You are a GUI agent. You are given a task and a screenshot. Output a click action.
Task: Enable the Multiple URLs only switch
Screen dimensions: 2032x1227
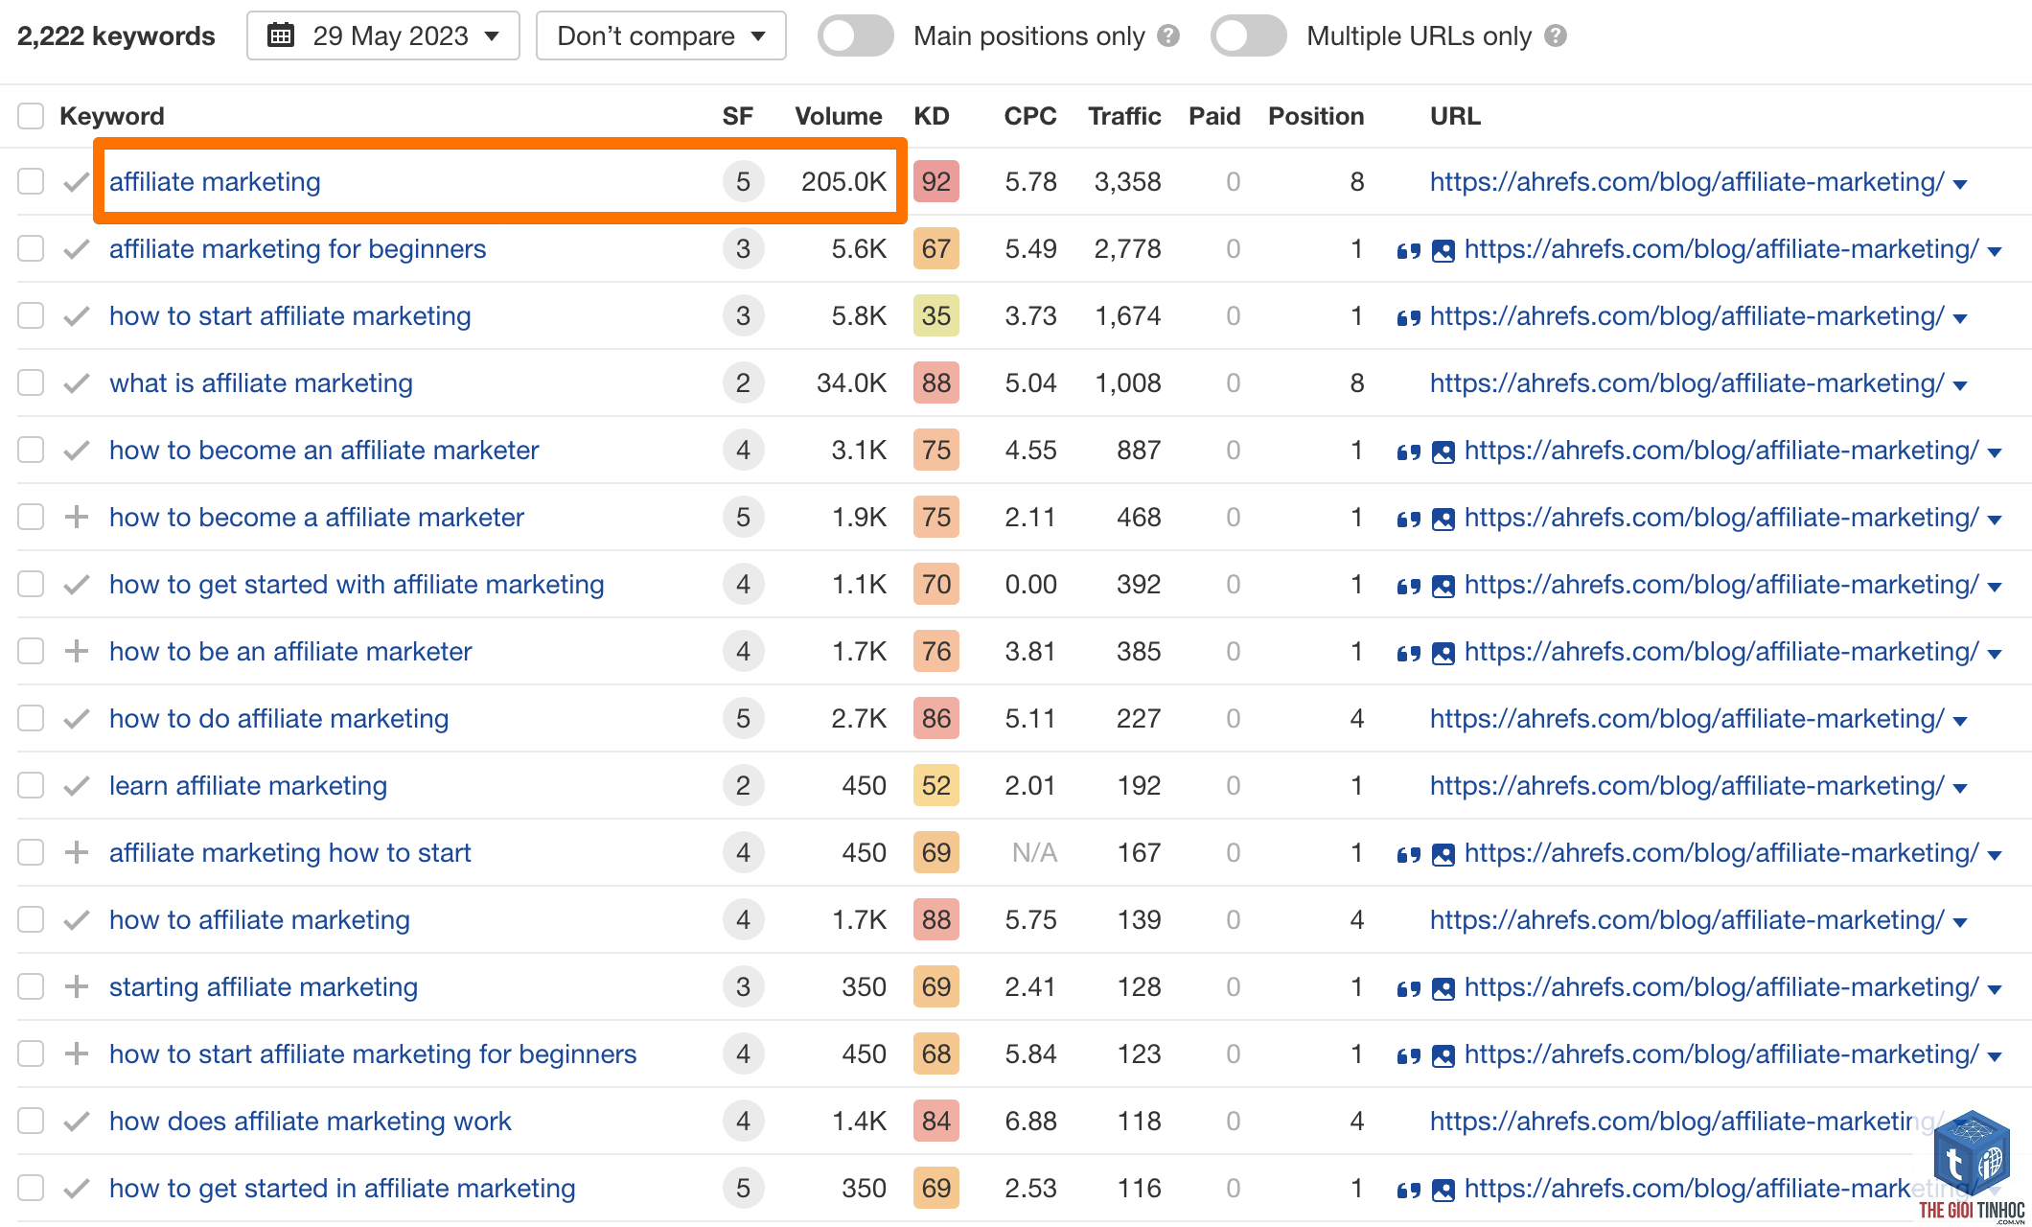(x=1248, y=36)
